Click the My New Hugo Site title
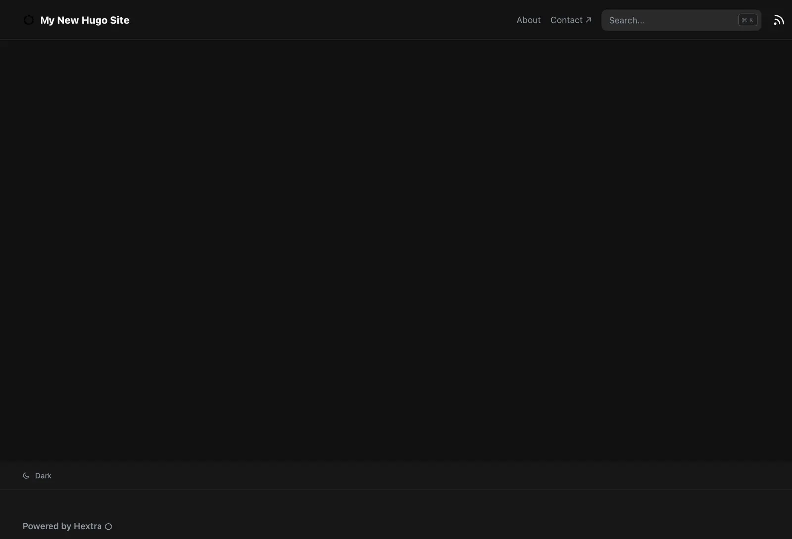 [85, 20]
